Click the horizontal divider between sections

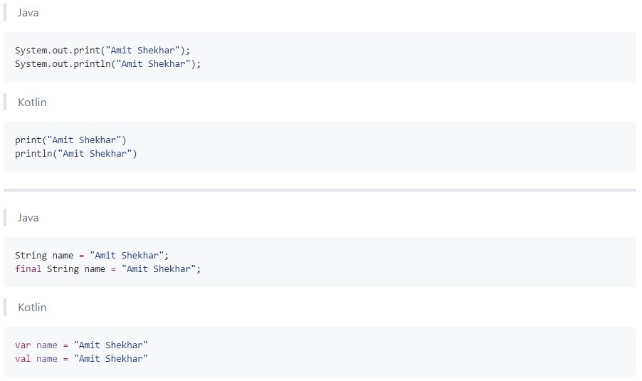pyautogui.click(x=320, y=190)
